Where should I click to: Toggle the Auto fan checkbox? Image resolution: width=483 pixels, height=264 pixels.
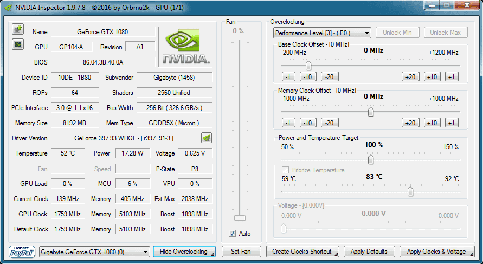[x=232, y=234]
